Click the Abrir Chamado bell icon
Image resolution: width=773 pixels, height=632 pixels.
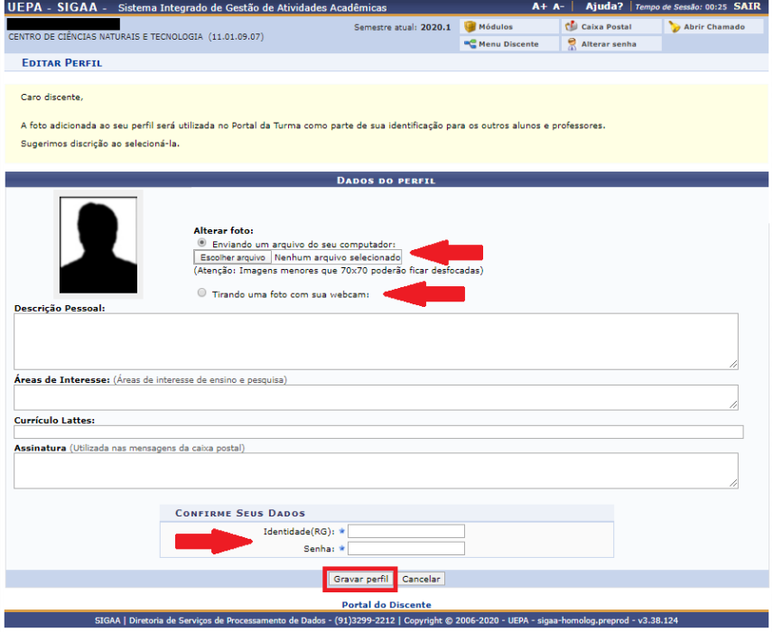(x=675, y=27)
